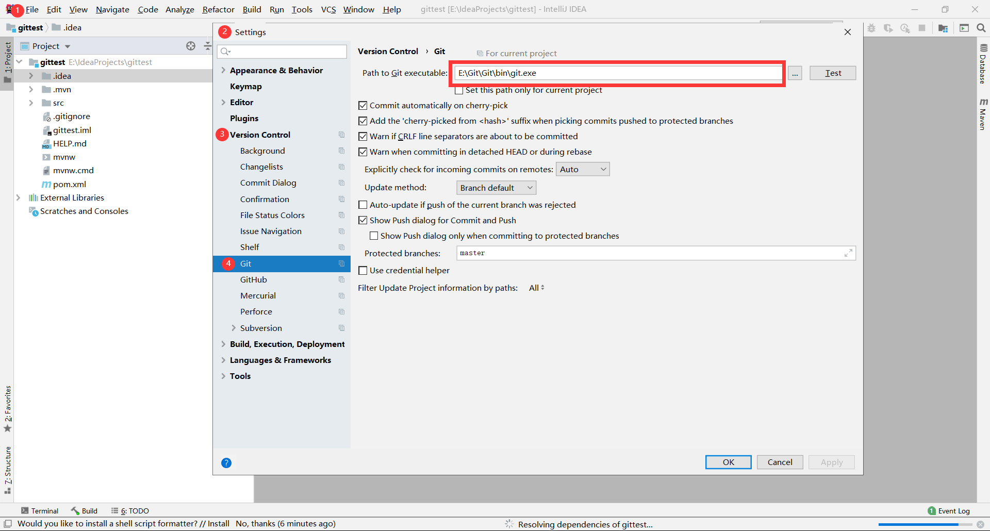
Task: Click the cancel background task icon
Action: point(980,524)
